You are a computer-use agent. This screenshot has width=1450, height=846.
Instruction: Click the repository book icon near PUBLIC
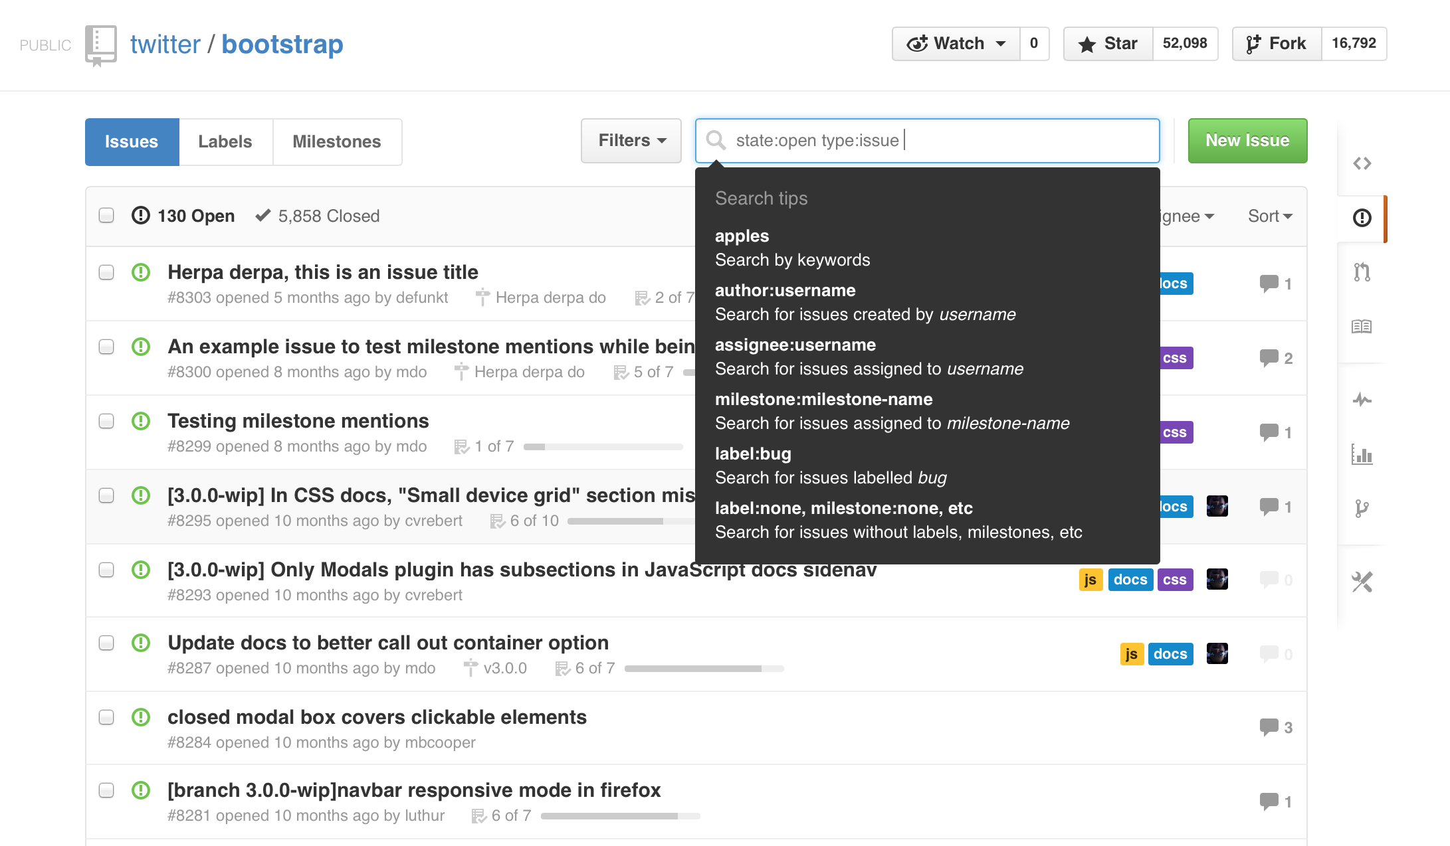coord(101,45)
